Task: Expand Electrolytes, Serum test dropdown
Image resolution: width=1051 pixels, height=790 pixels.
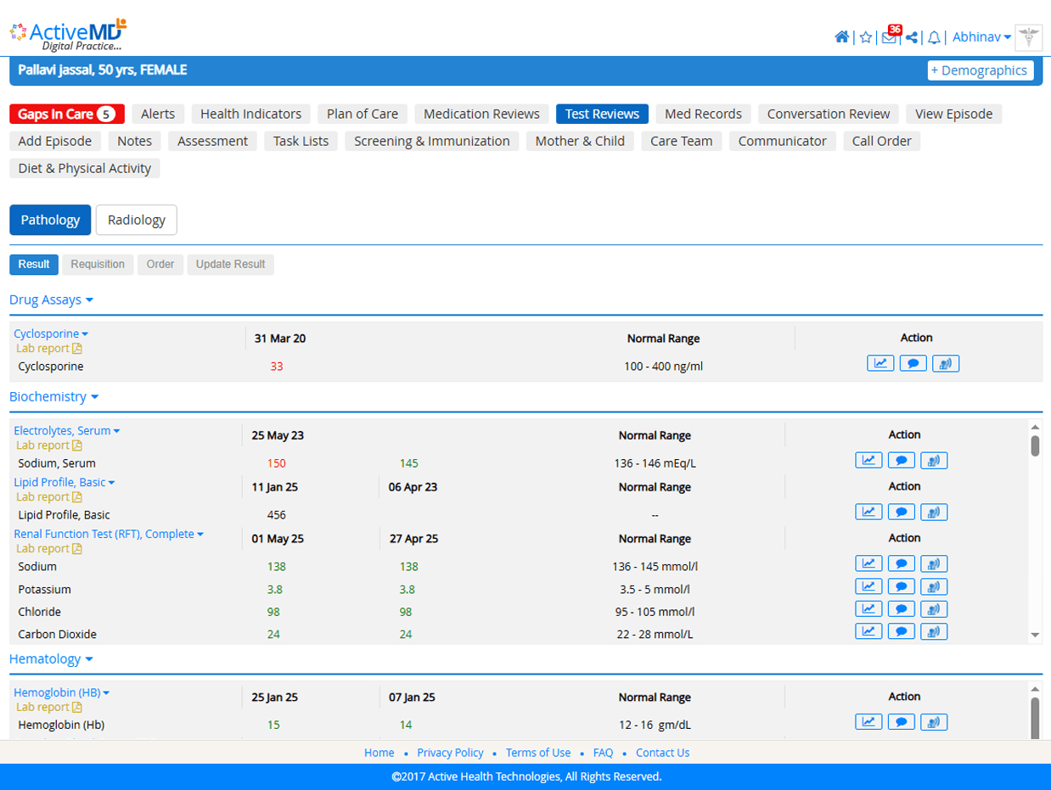Action: pos(67,431)
